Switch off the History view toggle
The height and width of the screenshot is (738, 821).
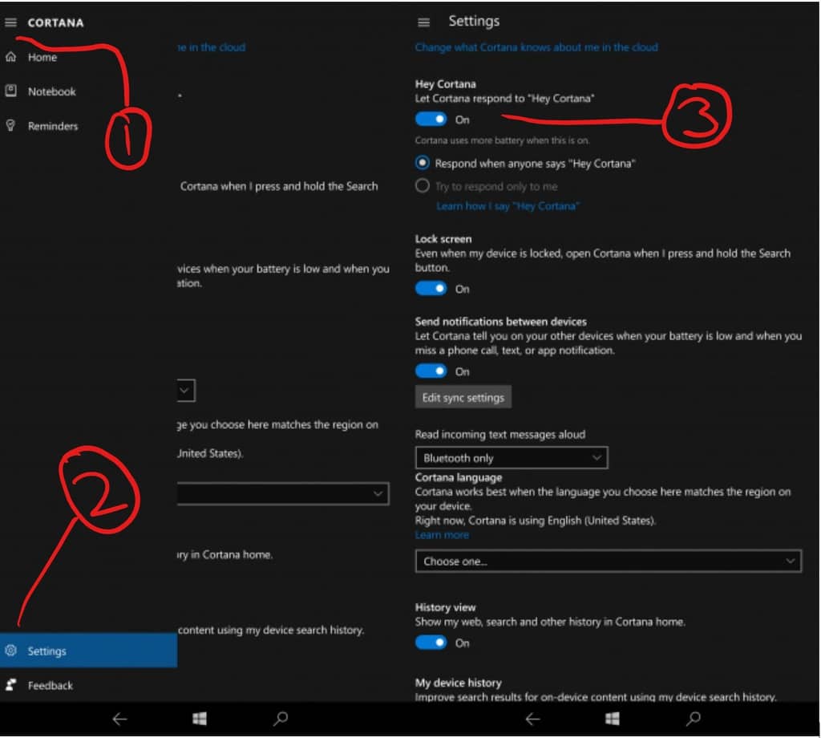[431, 643]
